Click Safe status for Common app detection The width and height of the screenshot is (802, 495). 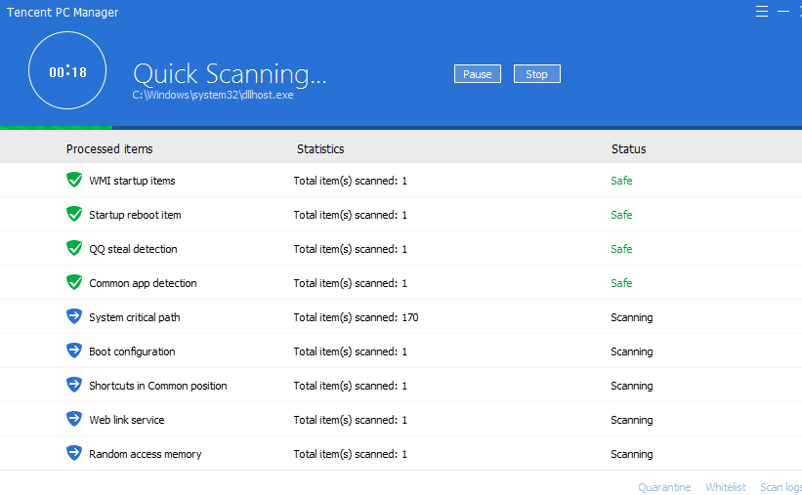[x=621, y=283]
